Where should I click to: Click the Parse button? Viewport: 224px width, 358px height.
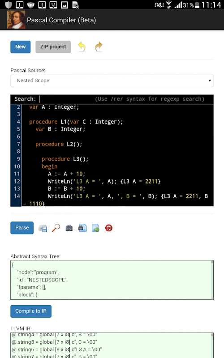[x=22, y=228]
